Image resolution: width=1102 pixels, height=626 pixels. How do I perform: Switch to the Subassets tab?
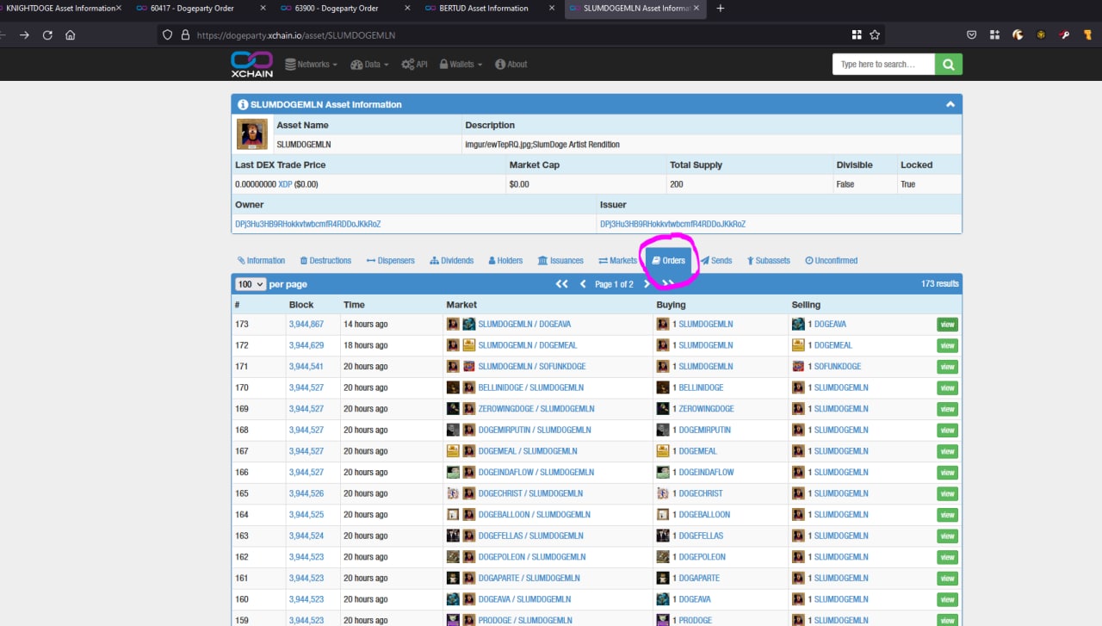pos(768,261)
